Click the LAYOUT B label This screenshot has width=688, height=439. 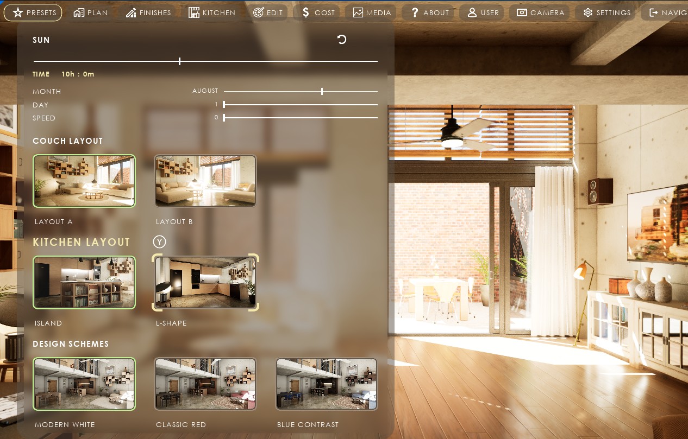[x=174, y=222]
